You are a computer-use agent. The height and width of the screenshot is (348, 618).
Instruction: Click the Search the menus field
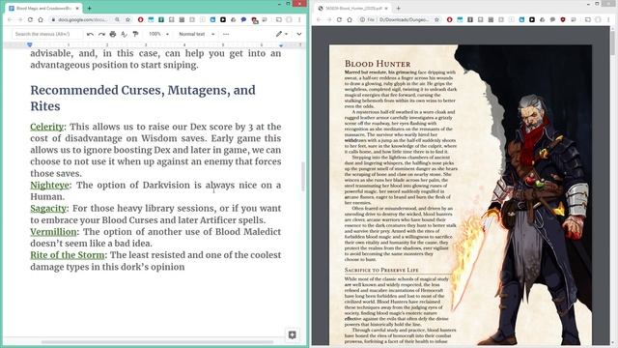pyautogui.click(x=47, y=35)
